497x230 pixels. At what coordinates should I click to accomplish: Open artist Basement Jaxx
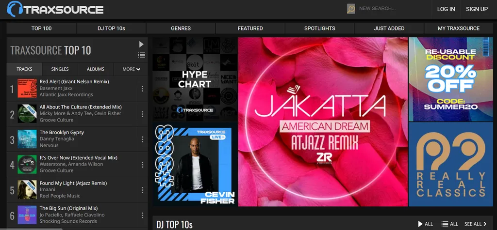click(56, 88)
